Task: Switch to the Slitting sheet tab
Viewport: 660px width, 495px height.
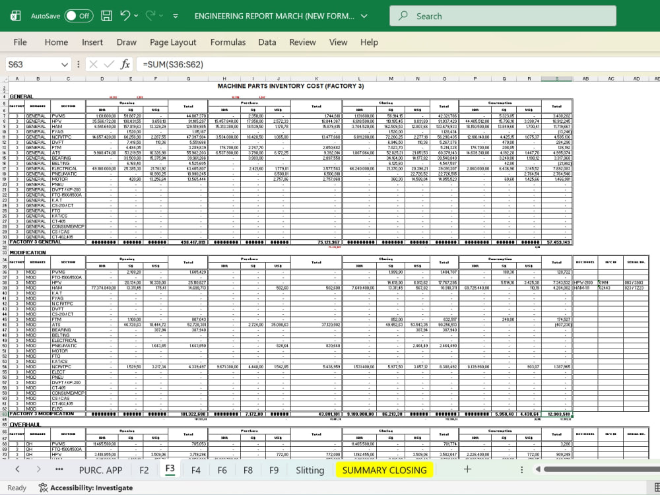Action: pyautogui.click(x=310, y=470)
